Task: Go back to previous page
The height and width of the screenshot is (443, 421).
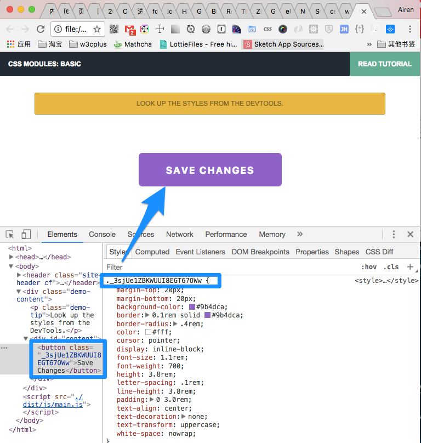Action: (10, 29)
